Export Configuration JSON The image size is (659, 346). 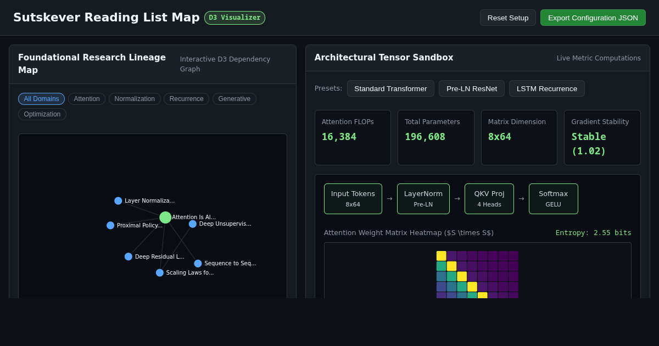click(593, 18)
